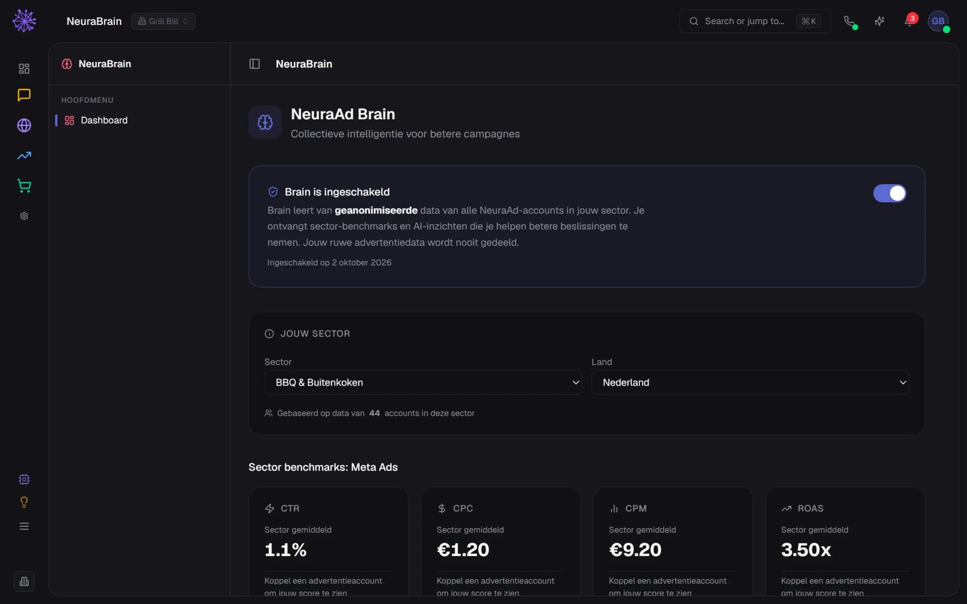967x604 pixels.
Task: Click the ROAS value 3.50x
Action: pos(806,550)
